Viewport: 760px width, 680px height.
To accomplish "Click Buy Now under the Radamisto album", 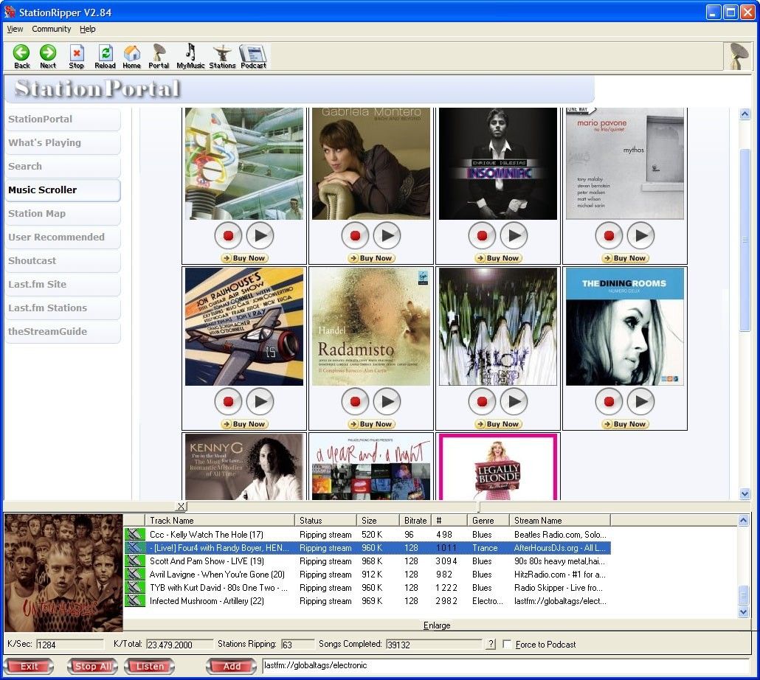I will coord(371,424).
